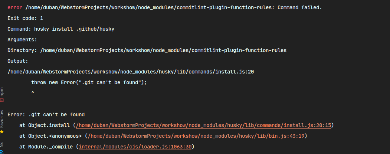Open the install.js:20:15 stack trace link

203,126
